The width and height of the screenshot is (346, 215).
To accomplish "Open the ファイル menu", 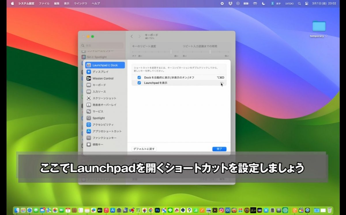I will tap(44, 3).
